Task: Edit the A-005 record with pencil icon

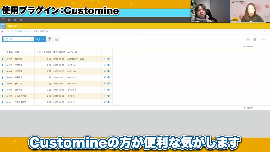Action: pos(105,77)
